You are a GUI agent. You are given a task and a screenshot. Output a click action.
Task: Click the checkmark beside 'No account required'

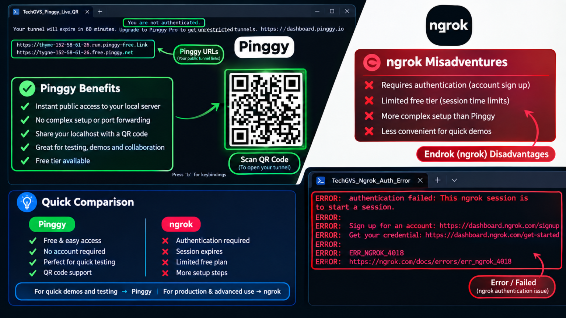(33, 252)
